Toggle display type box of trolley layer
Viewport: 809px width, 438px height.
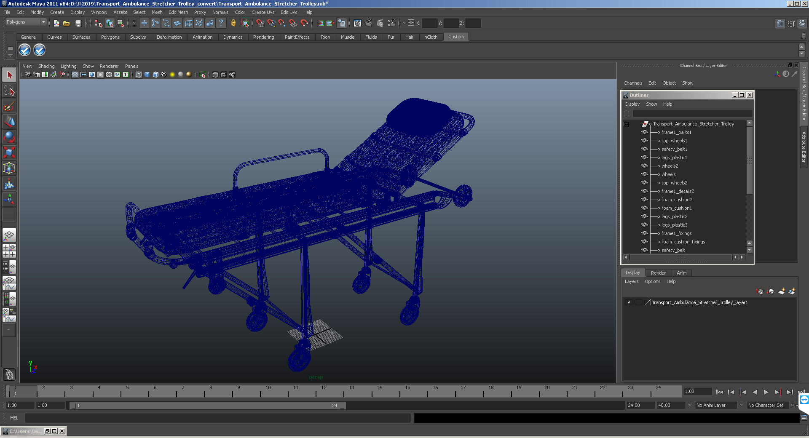[639, 302]
